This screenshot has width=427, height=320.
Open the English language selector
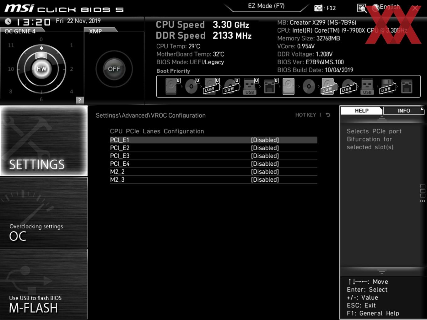[x=386, y=7]
